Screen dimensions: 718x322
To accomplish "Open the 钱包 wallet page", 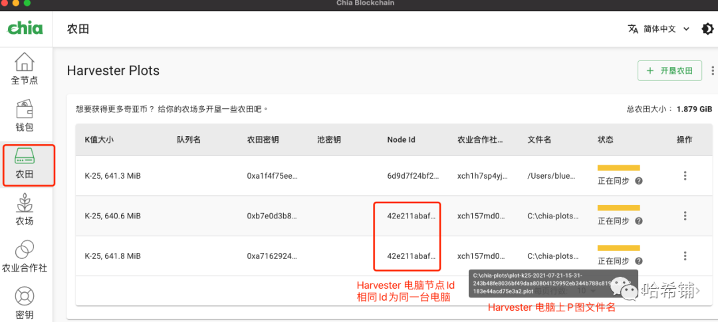I will tap(25, 116).
